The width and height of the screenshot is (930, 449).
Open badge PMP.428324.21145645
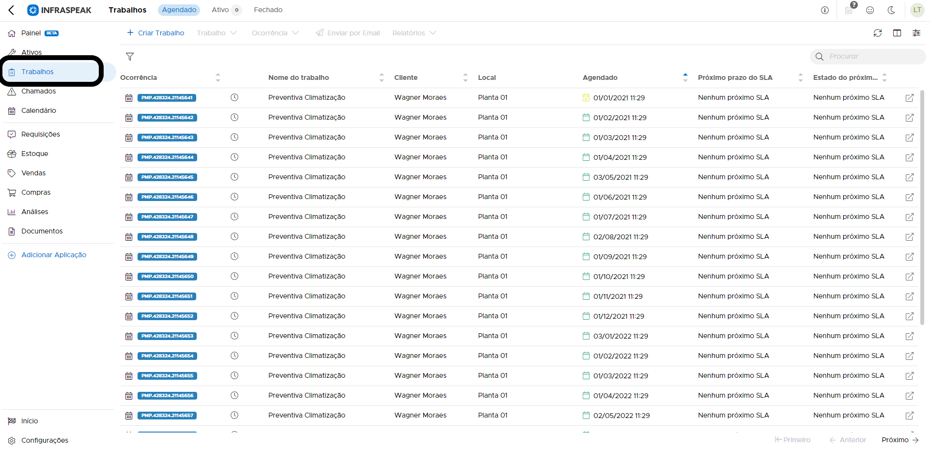point(167,177)
